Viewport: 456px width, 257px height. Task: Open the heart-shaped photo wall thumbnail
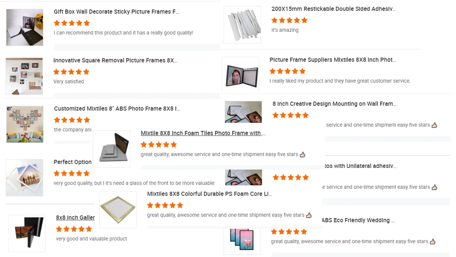(25, 124)
